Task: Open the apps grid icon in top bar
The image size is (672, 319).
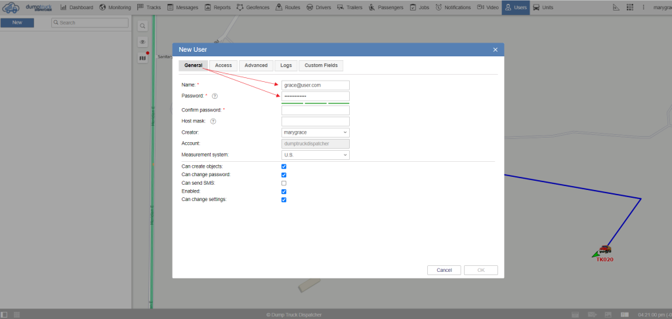Action: (630, 7)
